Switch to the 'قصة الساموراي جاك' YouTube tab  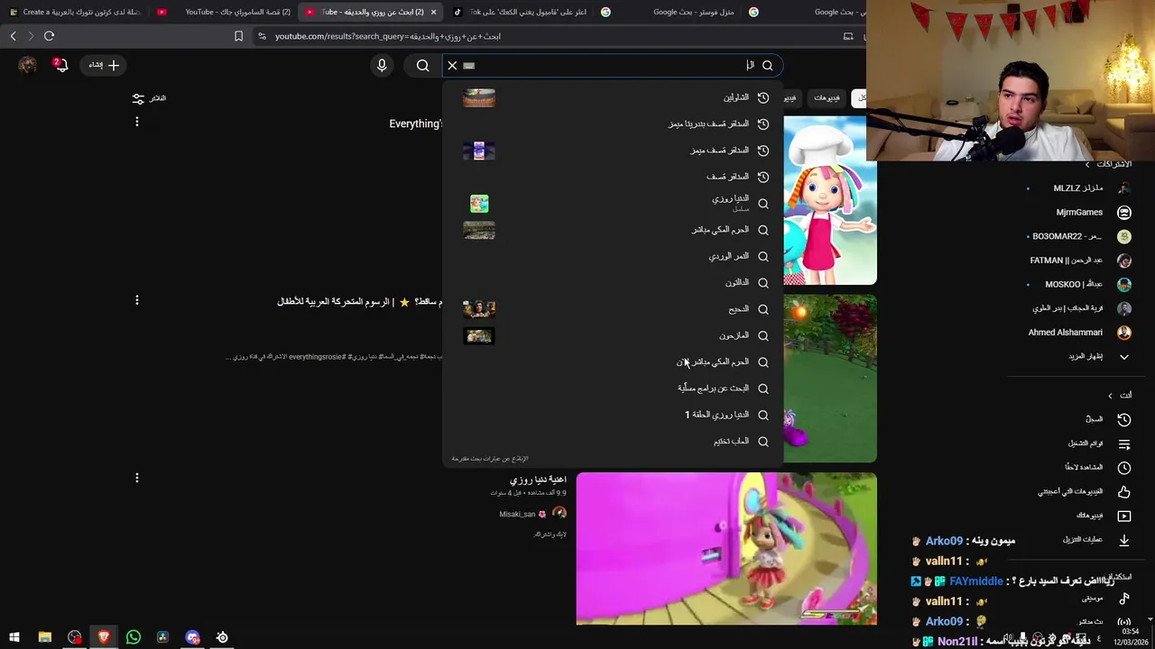point(224,12)
